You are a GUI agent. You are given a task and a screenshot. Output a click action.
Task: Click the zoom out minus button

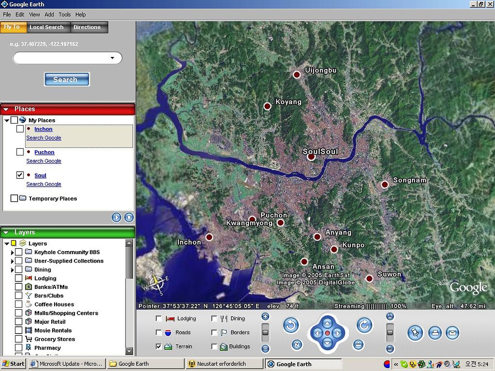click(265, 349)
